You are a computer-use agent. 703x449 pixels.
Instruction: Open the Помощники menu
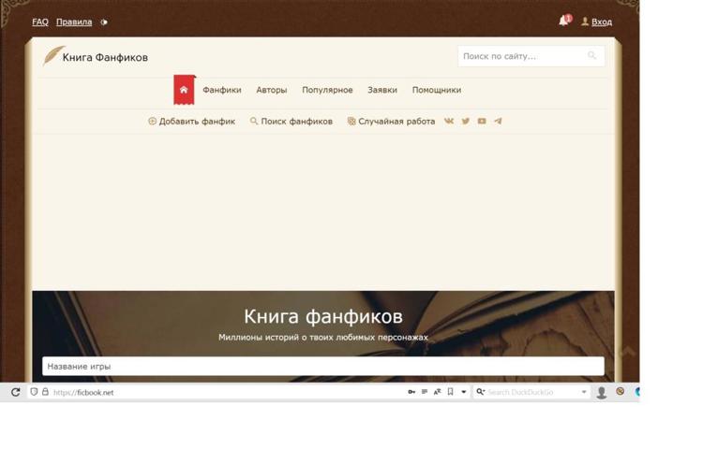point(437,90)
